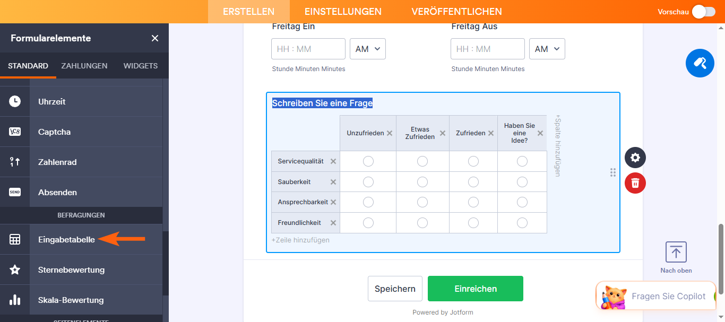725x322 pixels.
Task: Select Haben Sie eine Idee? for Ansprechbarkeit
Action: tap(522, 202)
